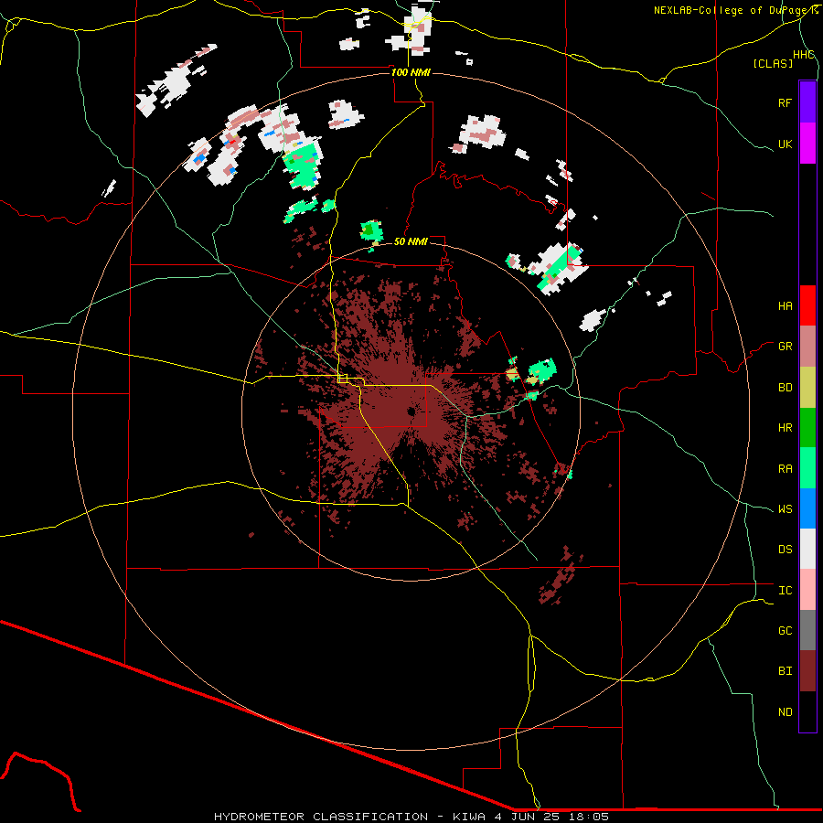Click the pink IC legend swatch
The width and height of the screenshot is (823, 823).
pyautogui.click(x=807, y=590)
